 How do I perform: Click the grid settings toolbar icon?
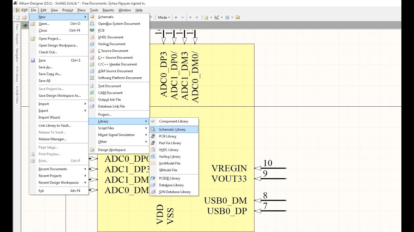pos(227,17)
